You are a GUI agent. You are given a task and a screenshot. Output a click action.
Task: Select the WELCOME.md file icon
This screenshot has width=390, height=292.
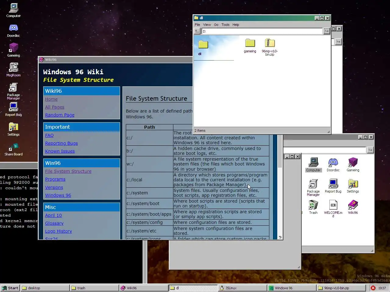(333, 209)
